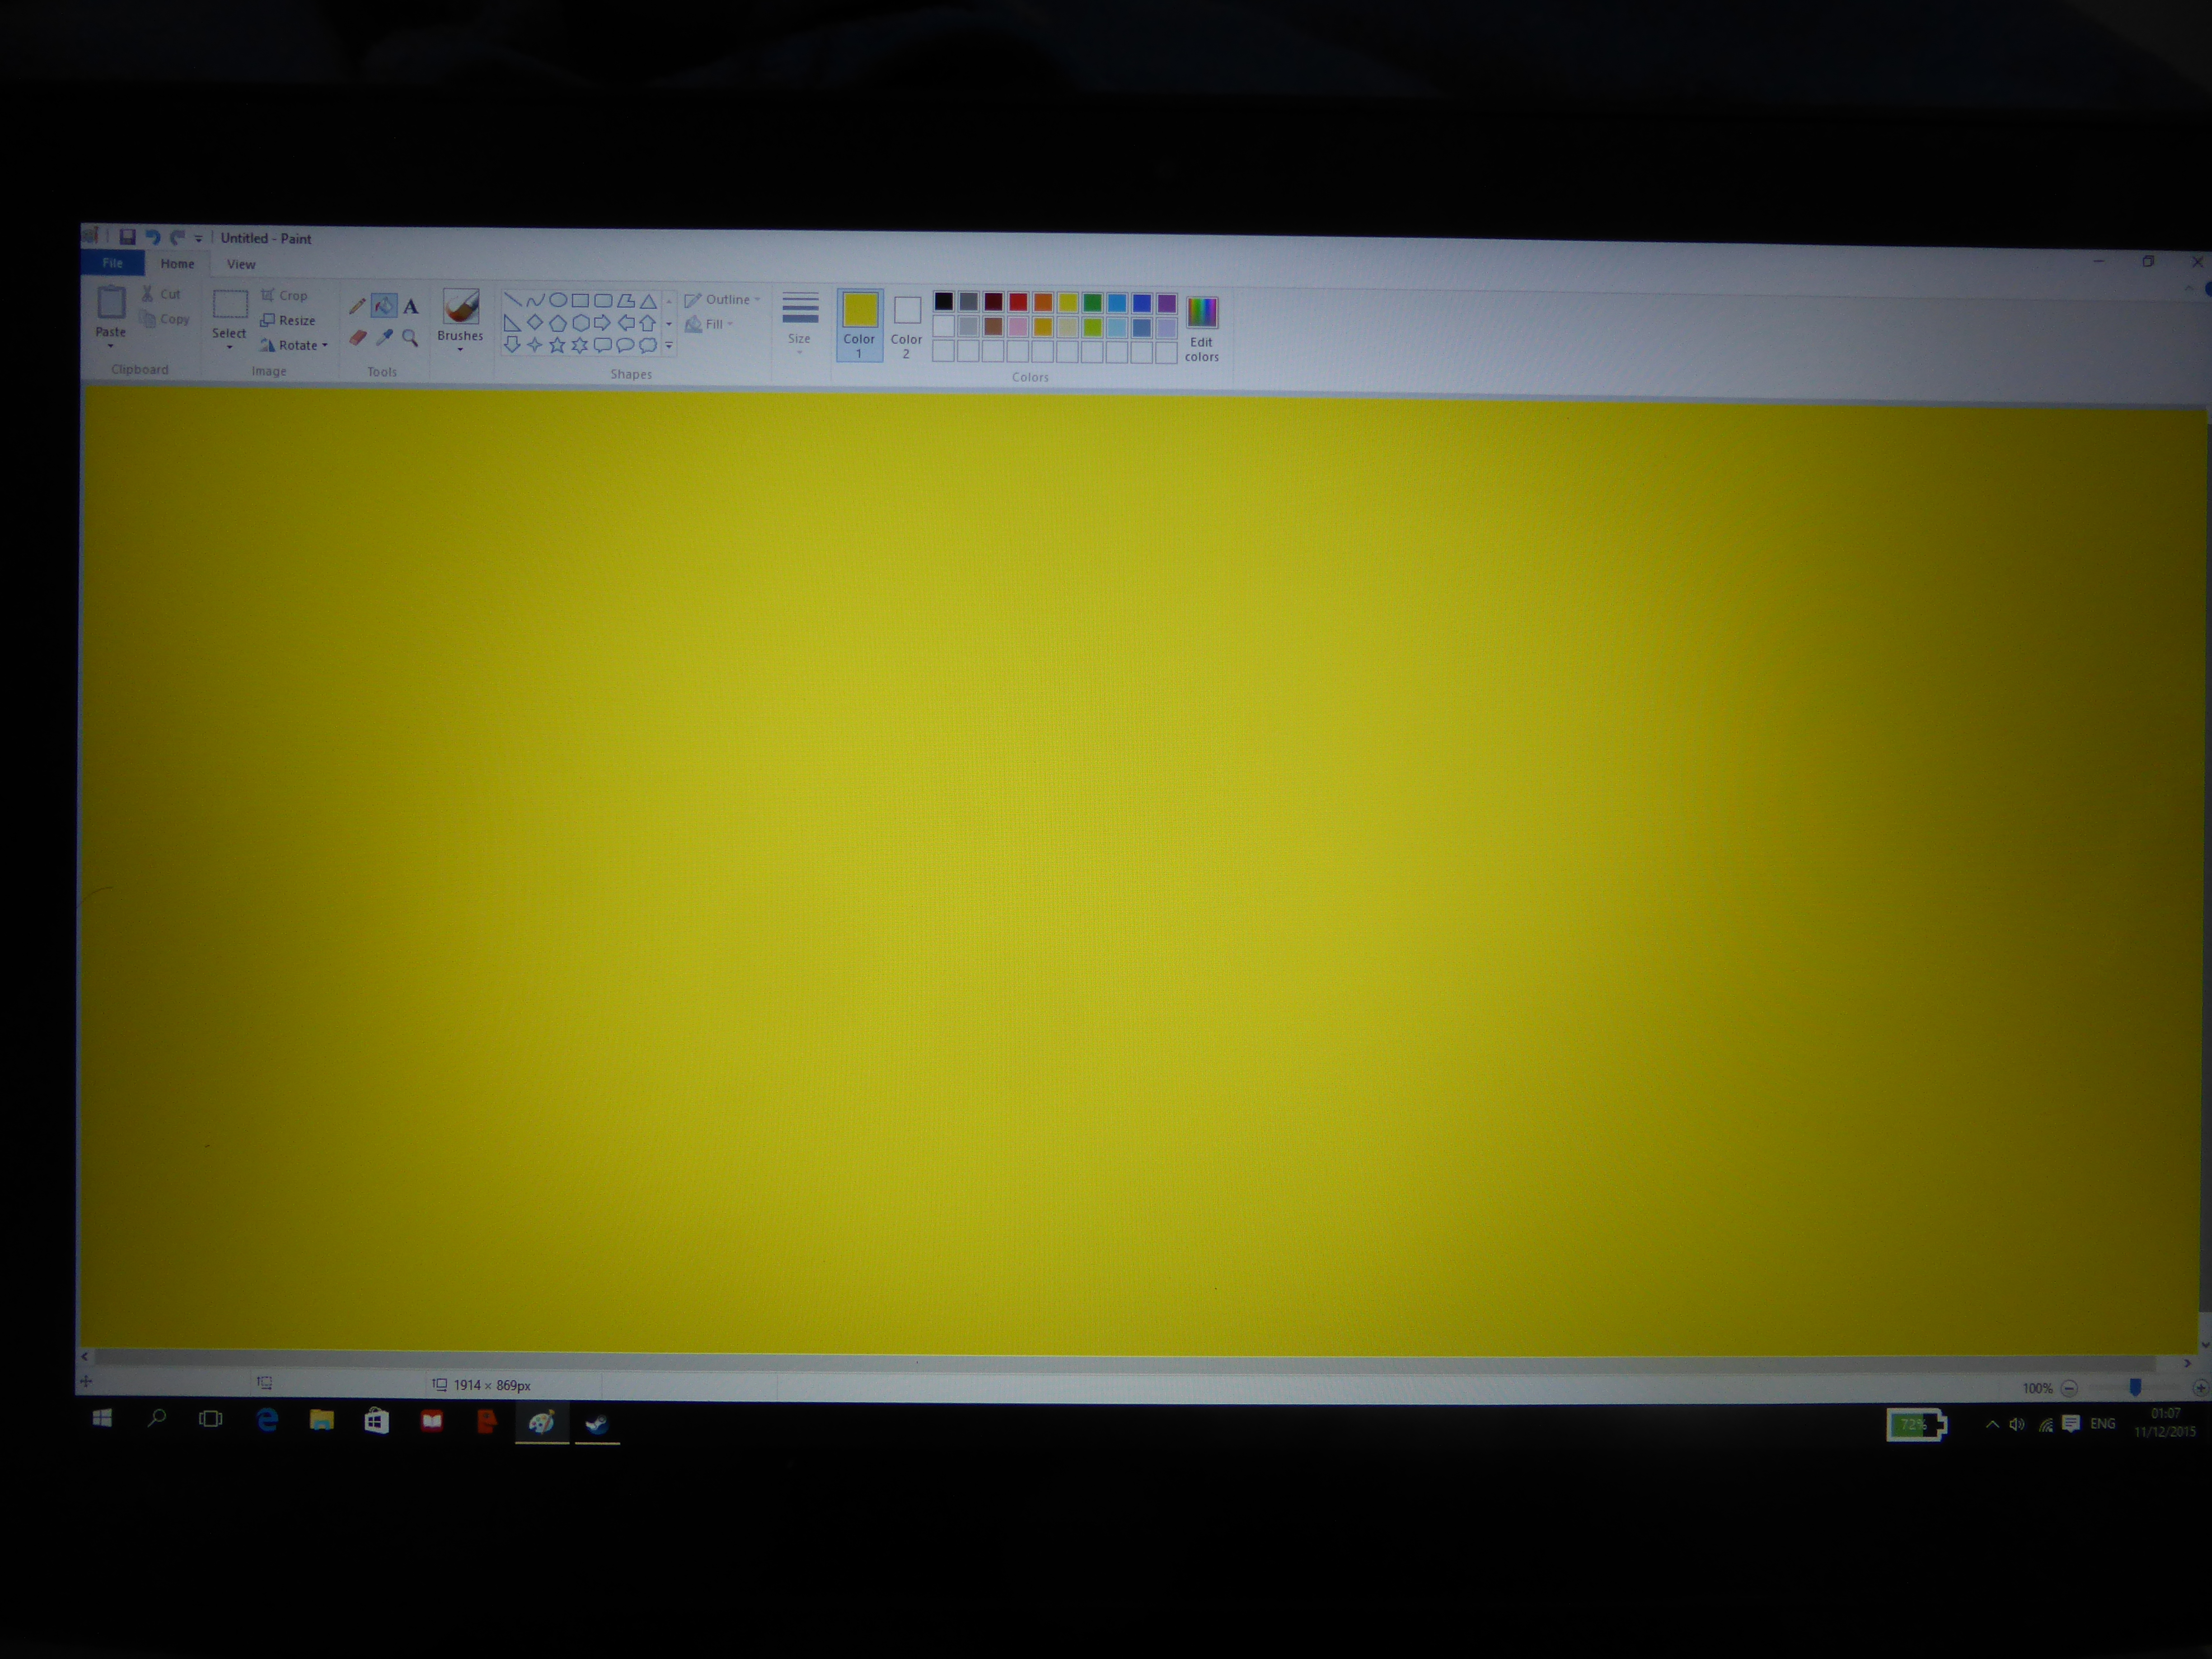The height and width of the screenshot is (1659, 2212).
Task: Open the shape Fill dropdown
Action: pyautogui.click(x=709, y=324)
